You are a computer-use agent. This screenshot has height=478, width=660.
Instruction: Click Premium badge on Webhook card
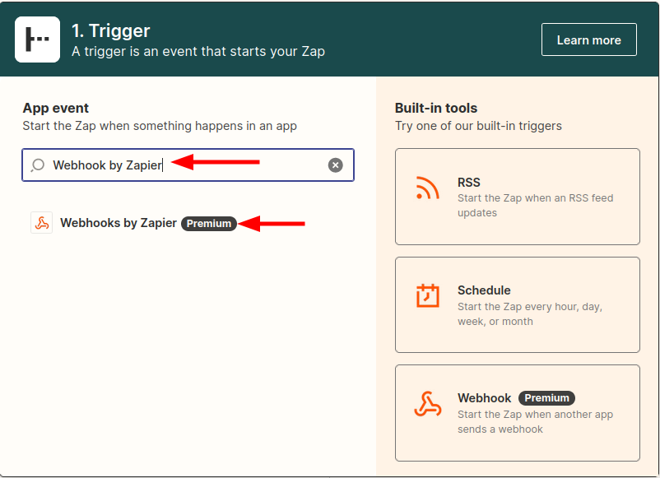pos(546,398)
